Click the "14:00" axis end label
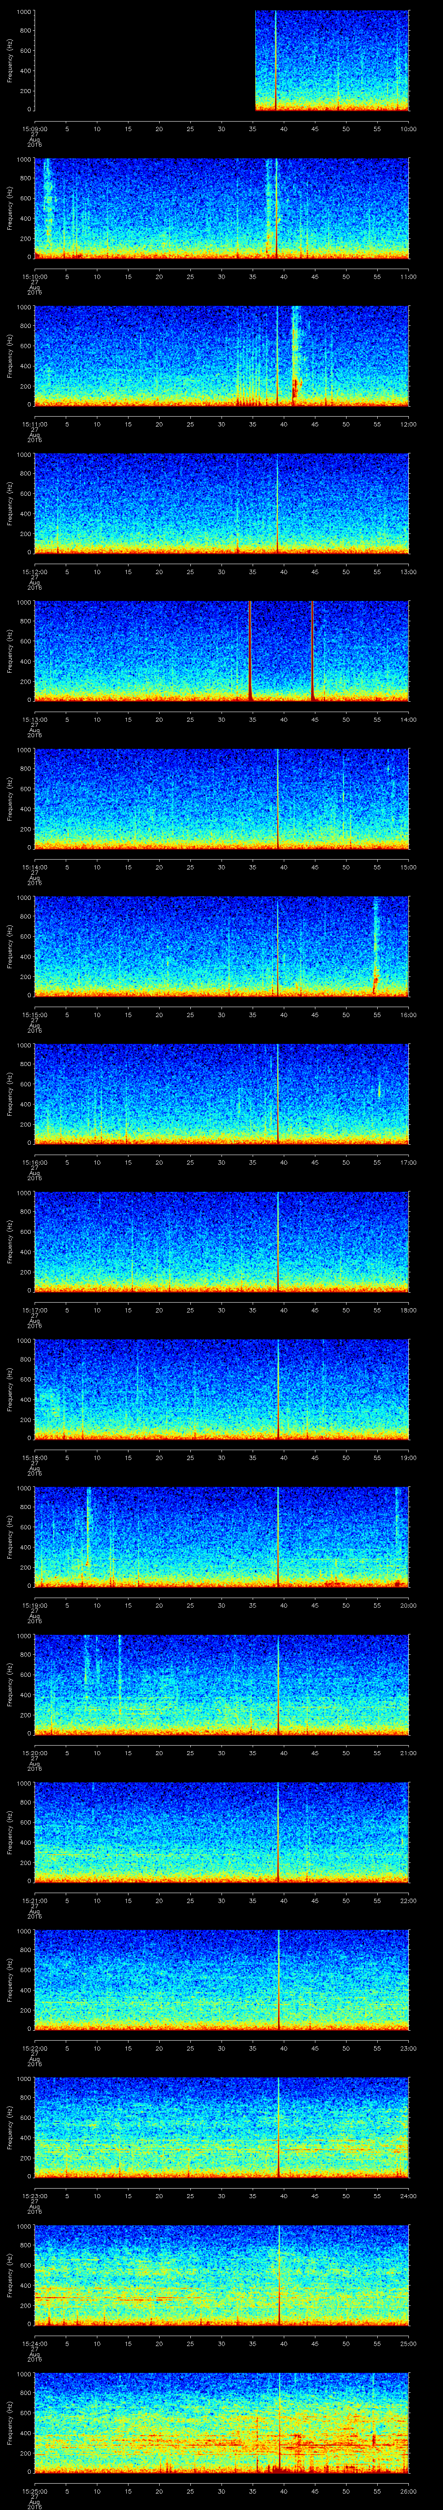The height and width of the screenshot is (2510, 443). point(408,719)
